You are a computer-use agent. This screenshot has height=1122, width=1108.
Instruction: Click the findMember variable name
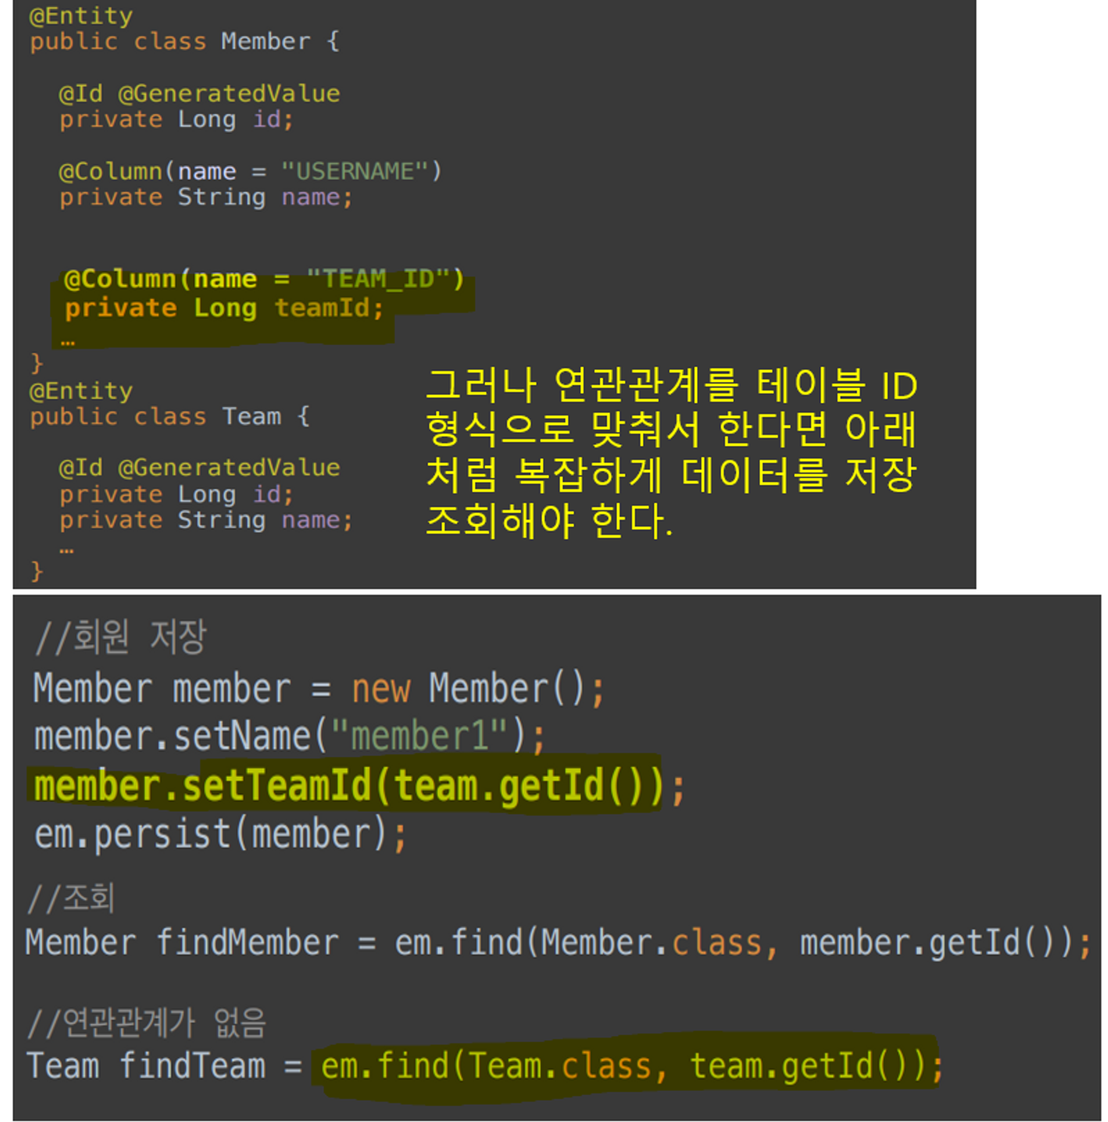tap(248, 943)
